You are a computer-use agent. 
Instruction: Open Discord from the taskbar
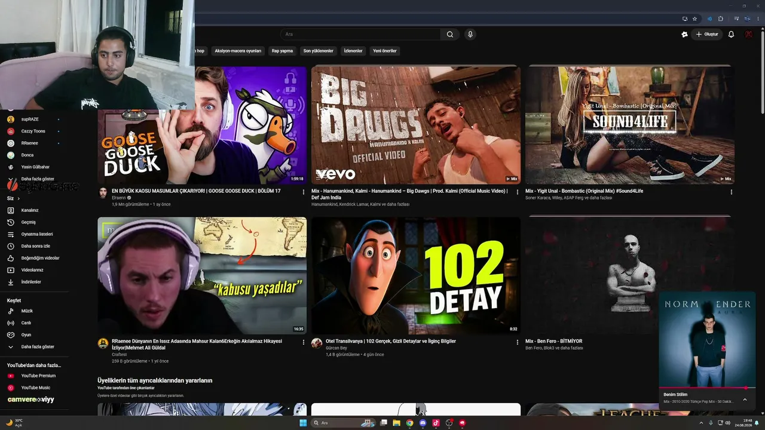click(423, 423)
